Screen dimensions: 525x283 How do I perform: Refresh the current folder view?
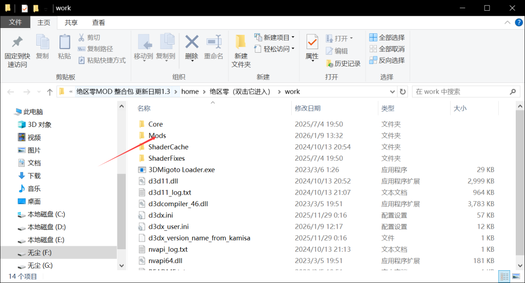[403, 92]
